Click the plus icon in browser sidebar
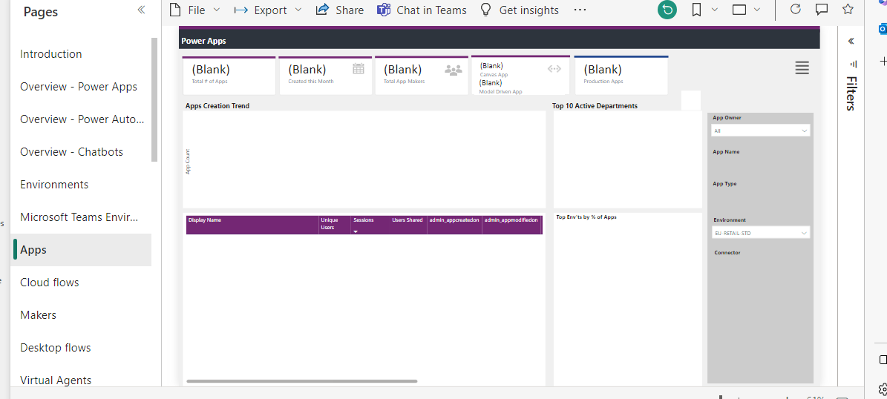 tap(883, 61)
